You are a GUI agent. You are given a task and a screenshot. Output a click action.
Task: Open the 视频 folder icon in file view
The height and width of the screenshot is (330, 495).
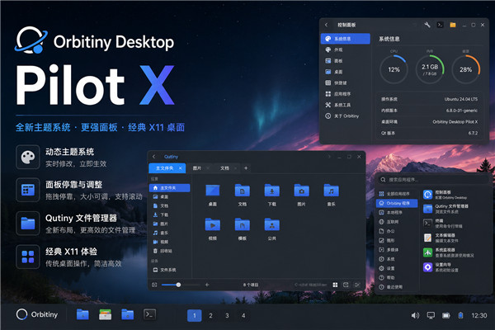click(x=213, y=224)
